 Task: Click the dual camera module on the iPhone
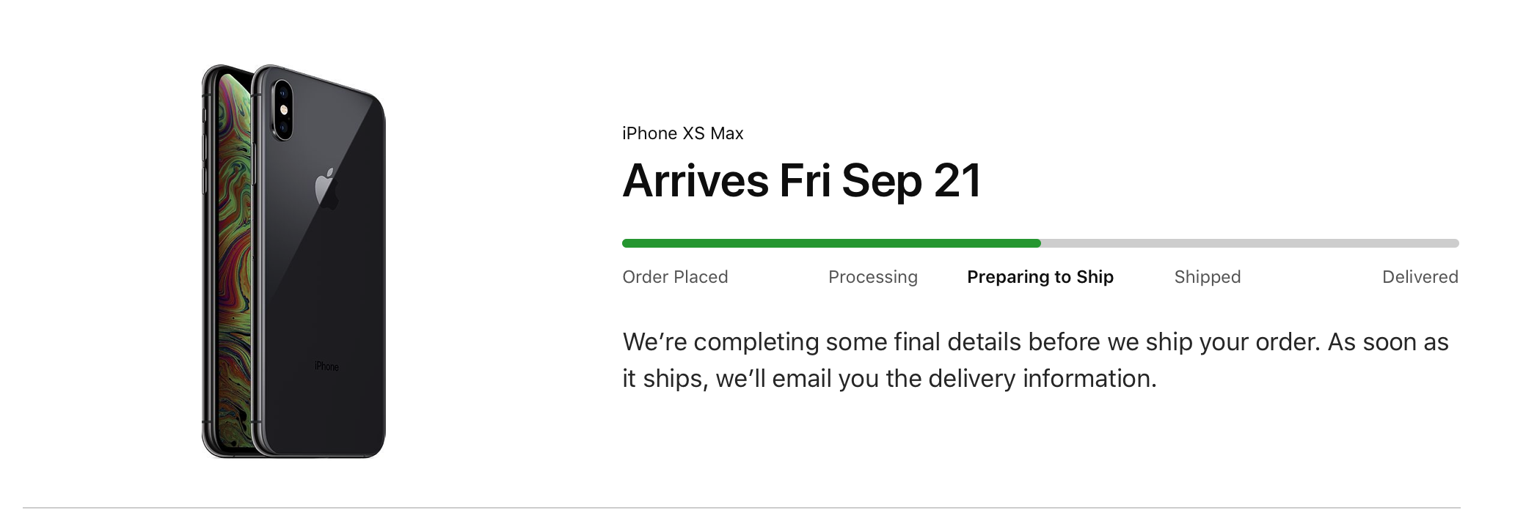282,110
